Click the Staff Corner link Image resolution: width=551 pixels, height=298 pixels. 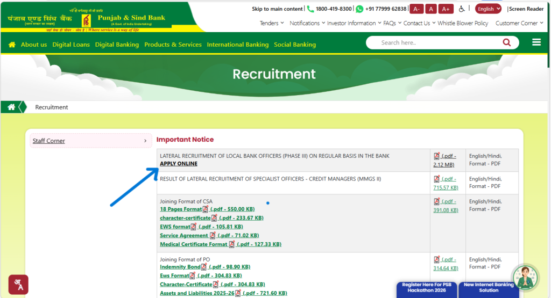click(49, 141)
